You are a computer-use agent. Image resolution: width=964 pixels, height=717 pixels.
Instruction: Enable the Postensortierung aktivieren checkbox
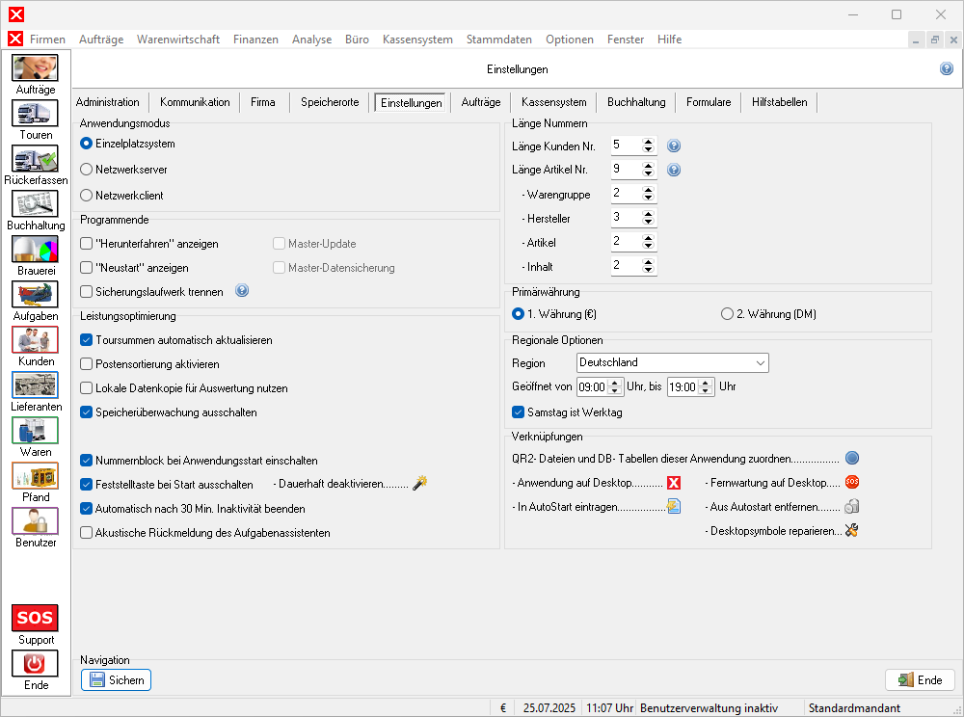point(87,364)
